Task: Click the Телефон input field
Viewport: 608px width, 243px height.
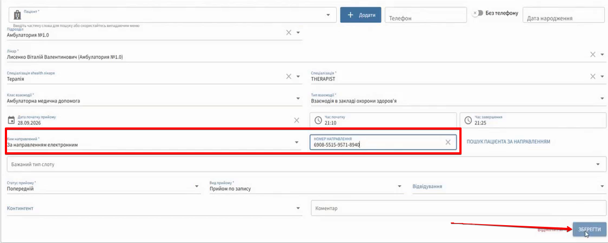Action: click(426, 15)
